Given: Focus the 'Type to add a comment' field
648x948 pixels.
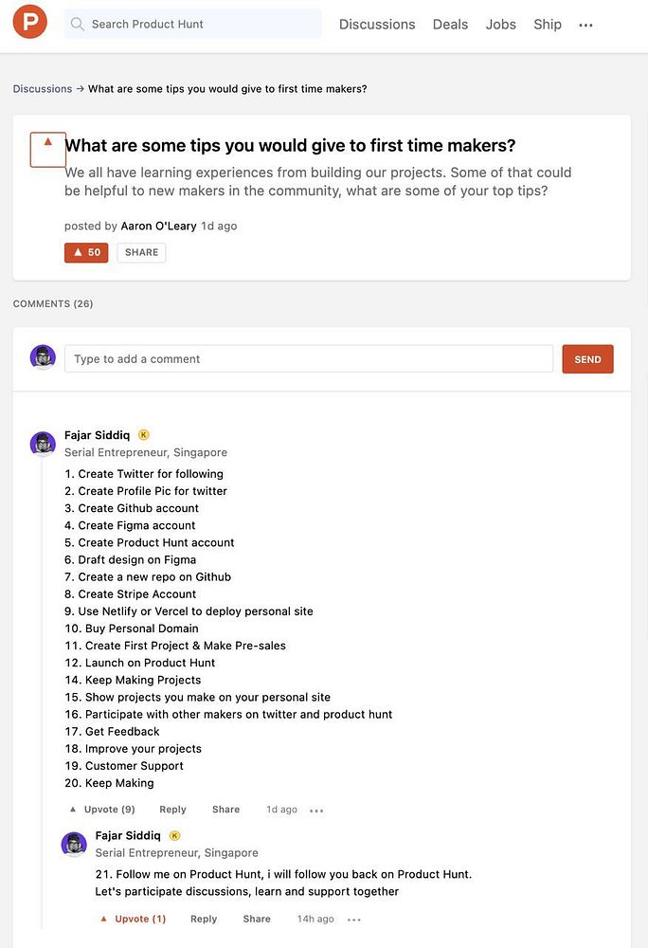Looking at the screenshot, I should (309, 359).
